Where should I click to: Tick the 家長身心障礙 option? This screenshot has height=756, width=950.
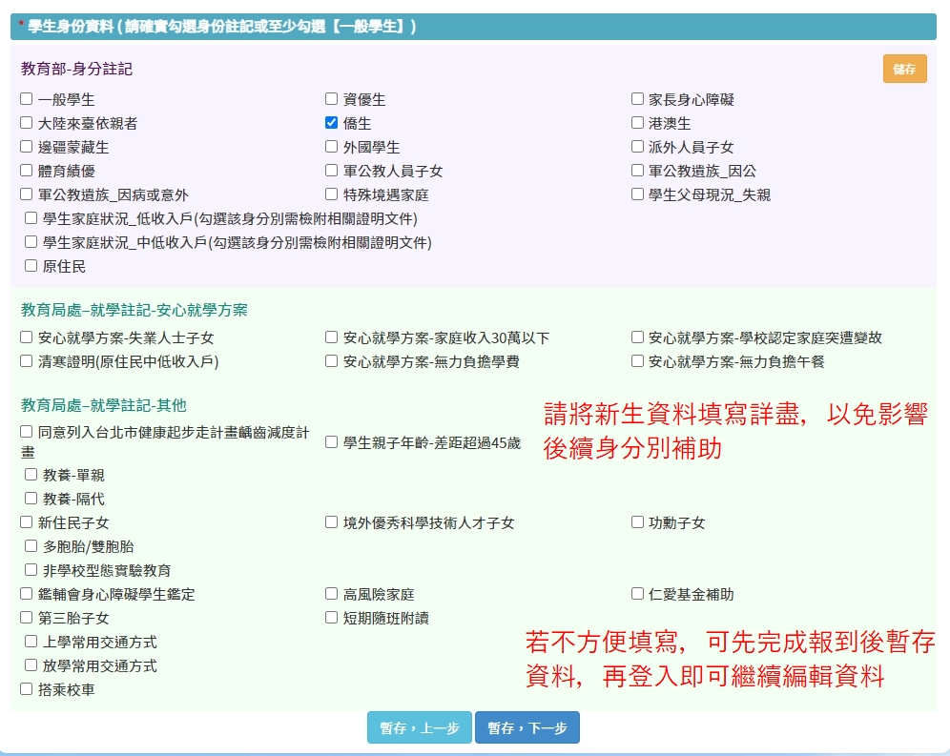click(637, 99)
